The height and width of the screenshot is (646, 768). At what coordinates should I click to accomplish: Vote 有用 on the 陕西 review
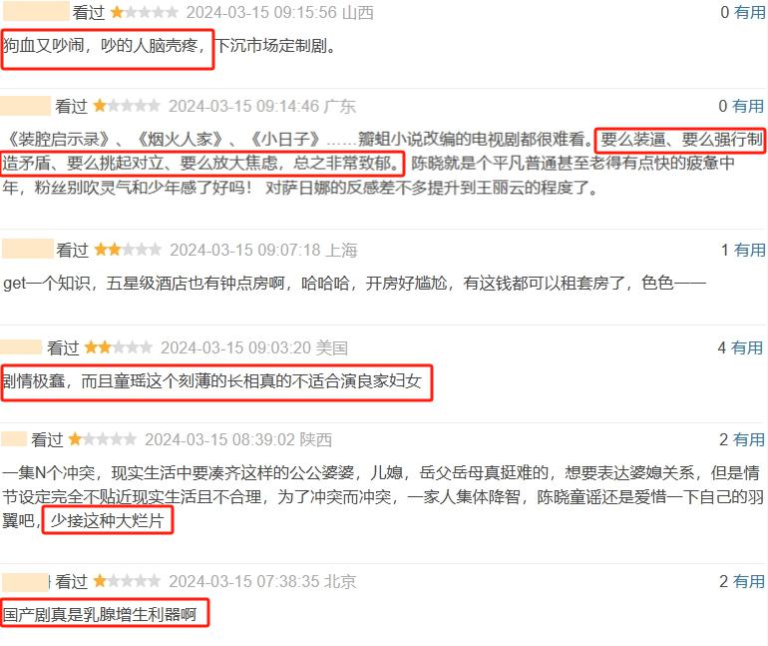coord(749,439)
